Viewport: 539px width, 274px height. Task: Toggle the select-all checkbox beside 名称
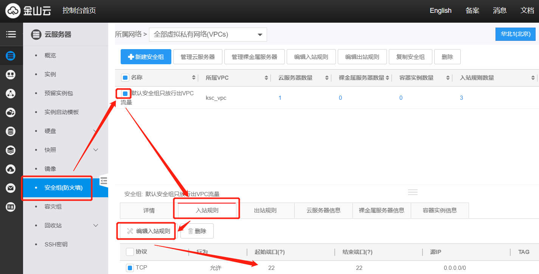click(125, 78)
